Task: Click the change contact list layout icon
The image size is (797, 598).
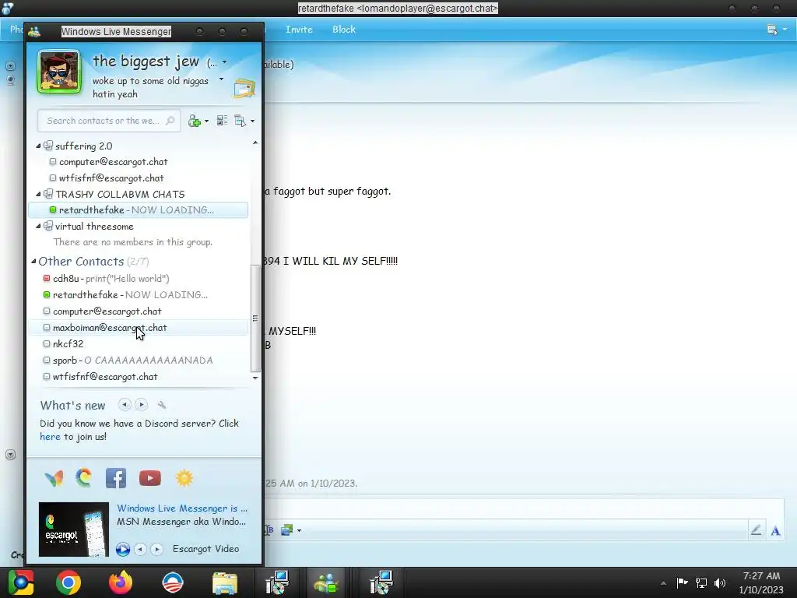Action: pos(222,121)
